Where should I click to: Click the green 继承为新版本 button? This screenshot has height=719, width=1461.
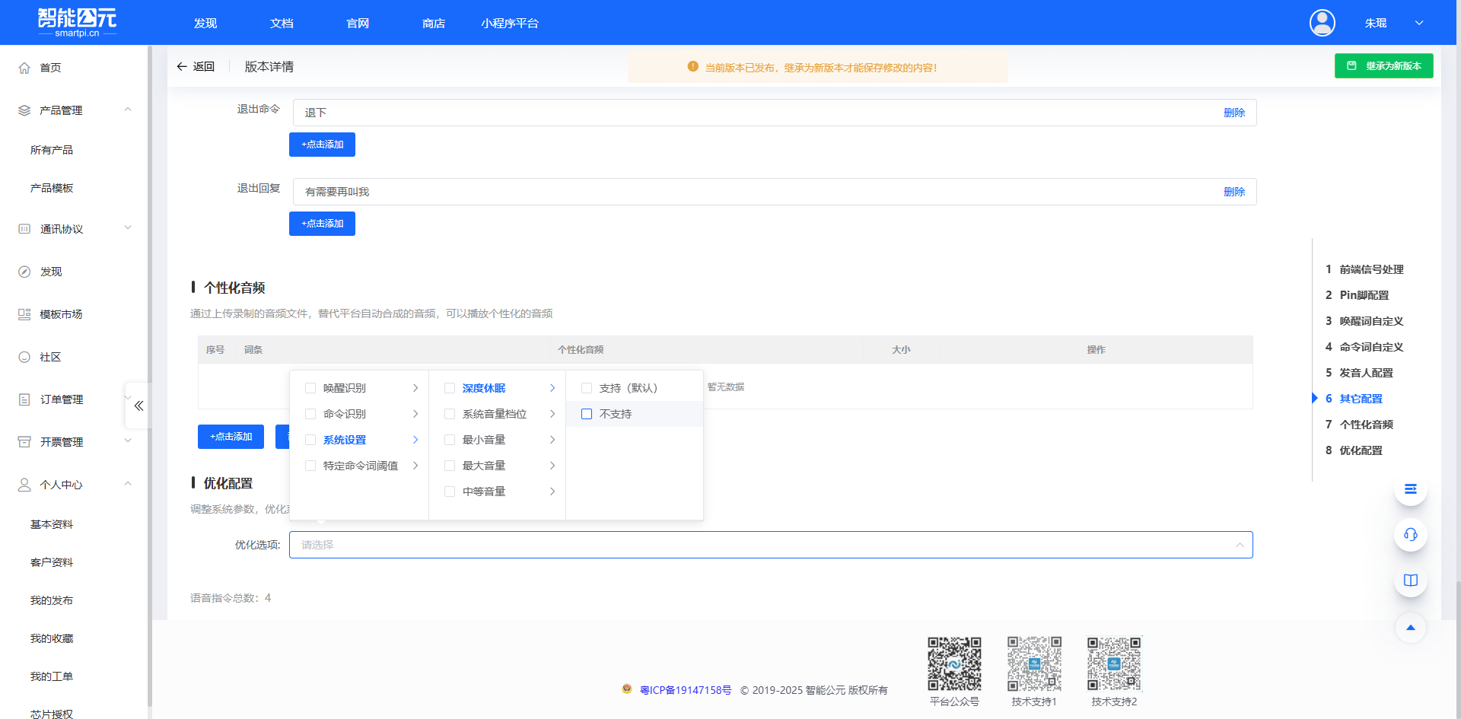[x=1383, y=66]
